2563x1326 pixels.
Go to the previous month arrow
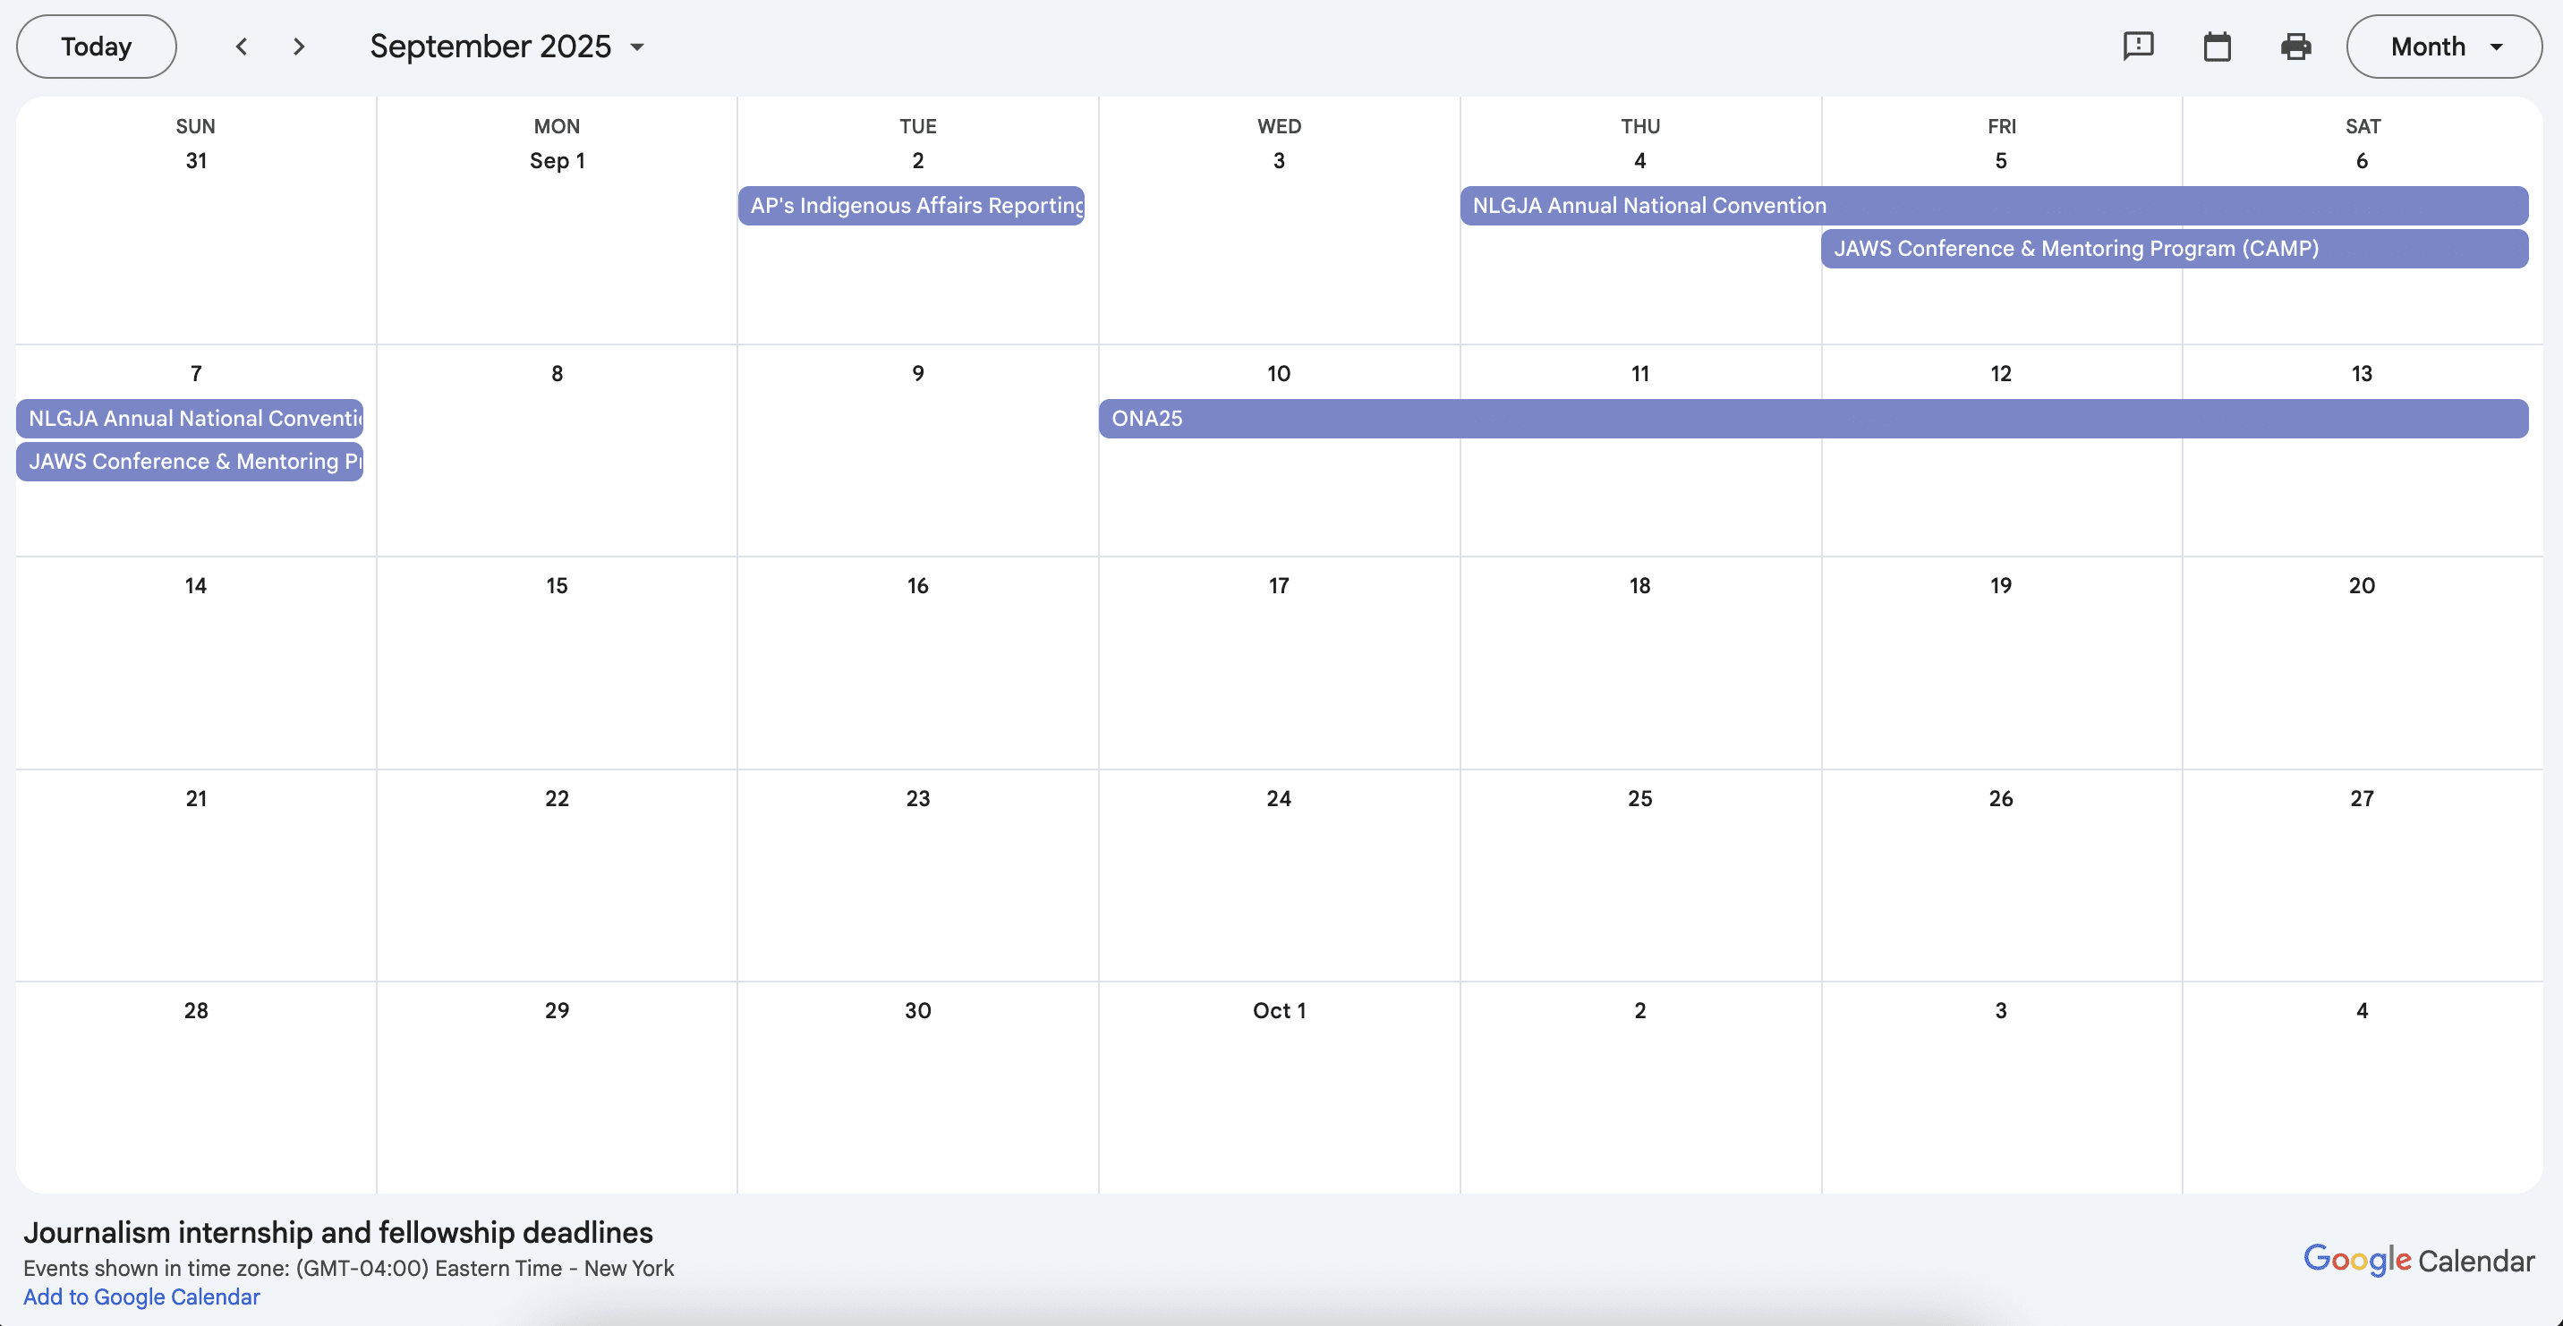click(241, 47)
